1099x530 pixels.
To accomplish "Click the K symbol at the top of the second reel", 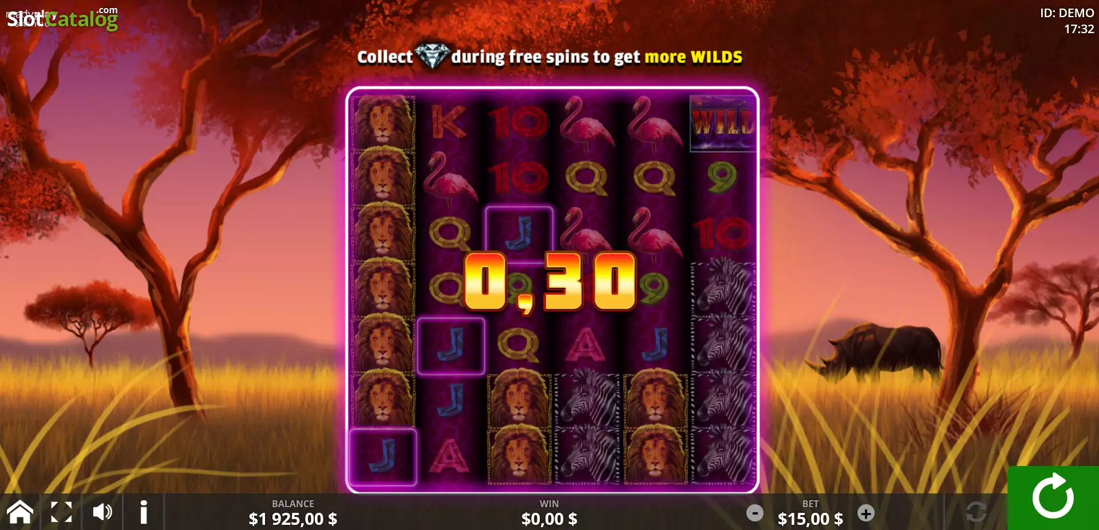I will click(x=449, y=122).
